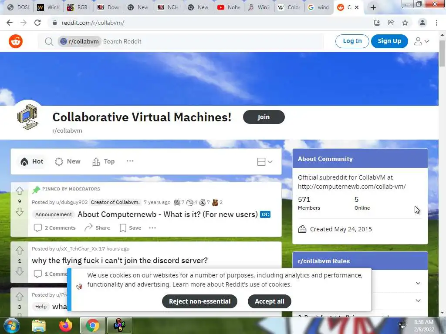The height and width of the screenshot is (334, 446).
Task: Open Chrome three-dot menu
Action: [436, 23]
